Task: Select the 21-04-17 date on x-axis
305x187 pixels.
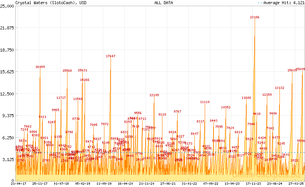Action: (18, 184)
